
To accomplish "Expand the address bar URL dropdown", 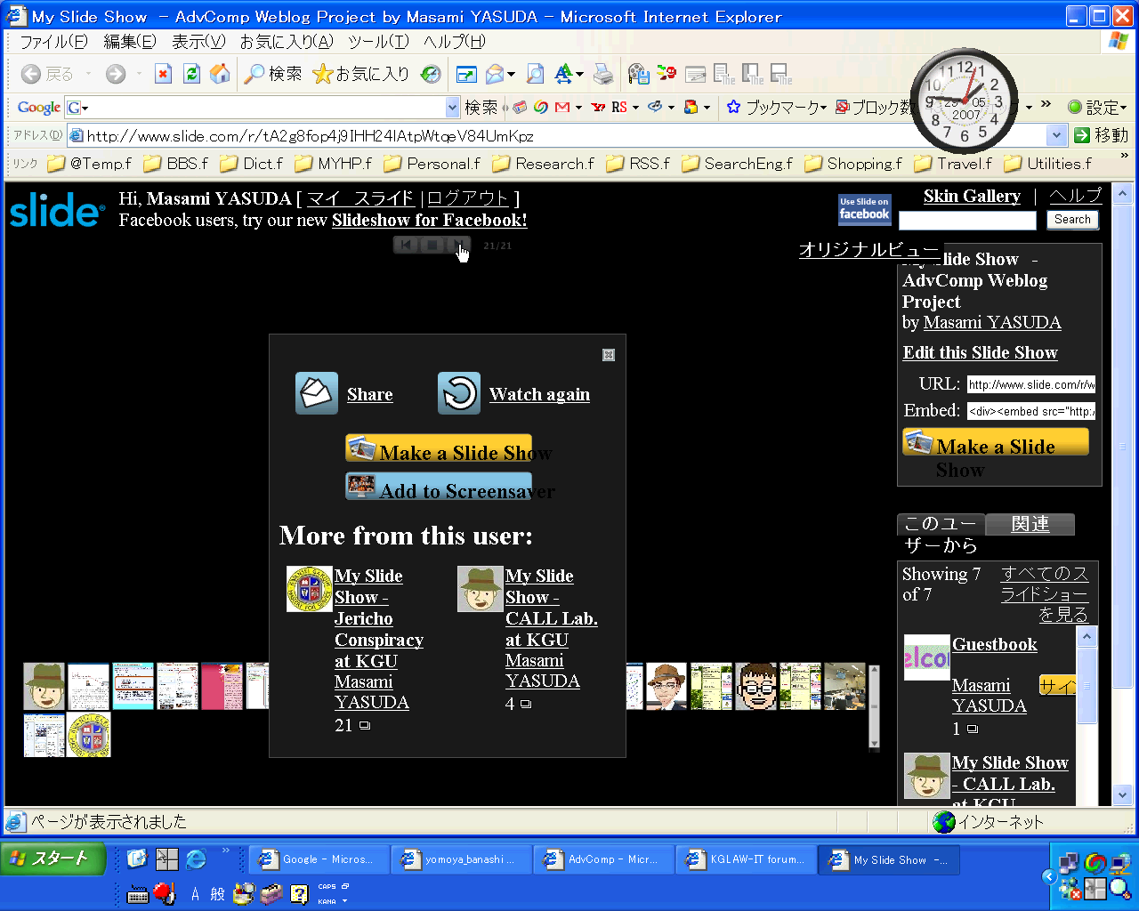I will coord(1056,135).
